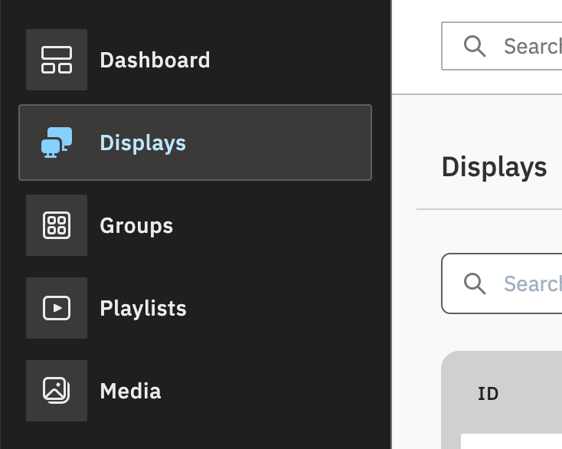Go to the Groups section
The width and height of the screenshot is (562, 449).
(136, 225)
